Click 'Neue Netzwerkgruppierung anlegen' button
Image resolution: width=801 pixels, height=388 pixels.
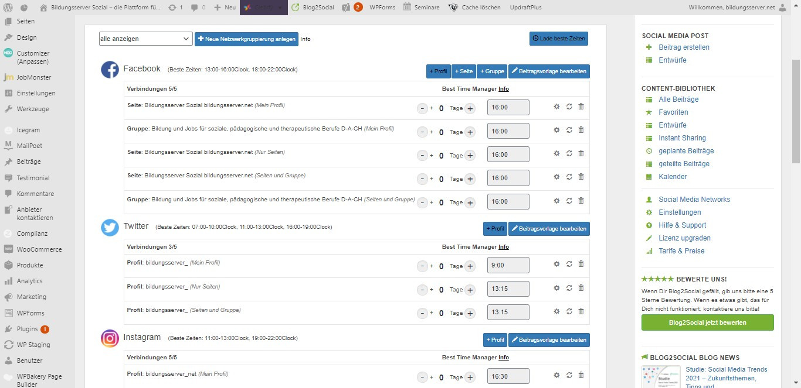(x=246, y=39)
